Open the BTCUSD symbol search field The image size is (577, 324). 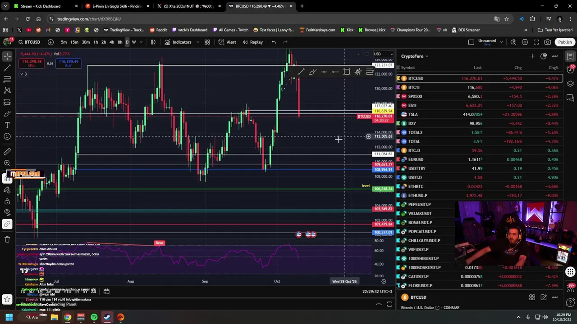coord(29,42)
